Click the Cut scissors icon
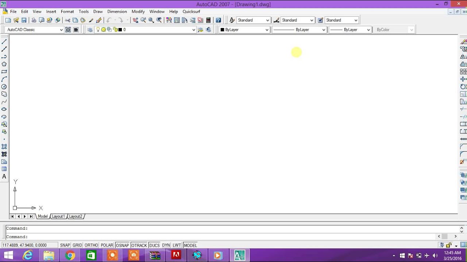467x262 pixels. tap(67, 20)
